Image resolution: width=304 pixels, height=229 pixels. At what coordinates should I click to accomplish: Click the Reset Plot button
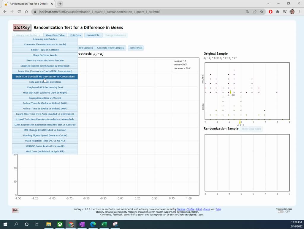click(136, 48)
